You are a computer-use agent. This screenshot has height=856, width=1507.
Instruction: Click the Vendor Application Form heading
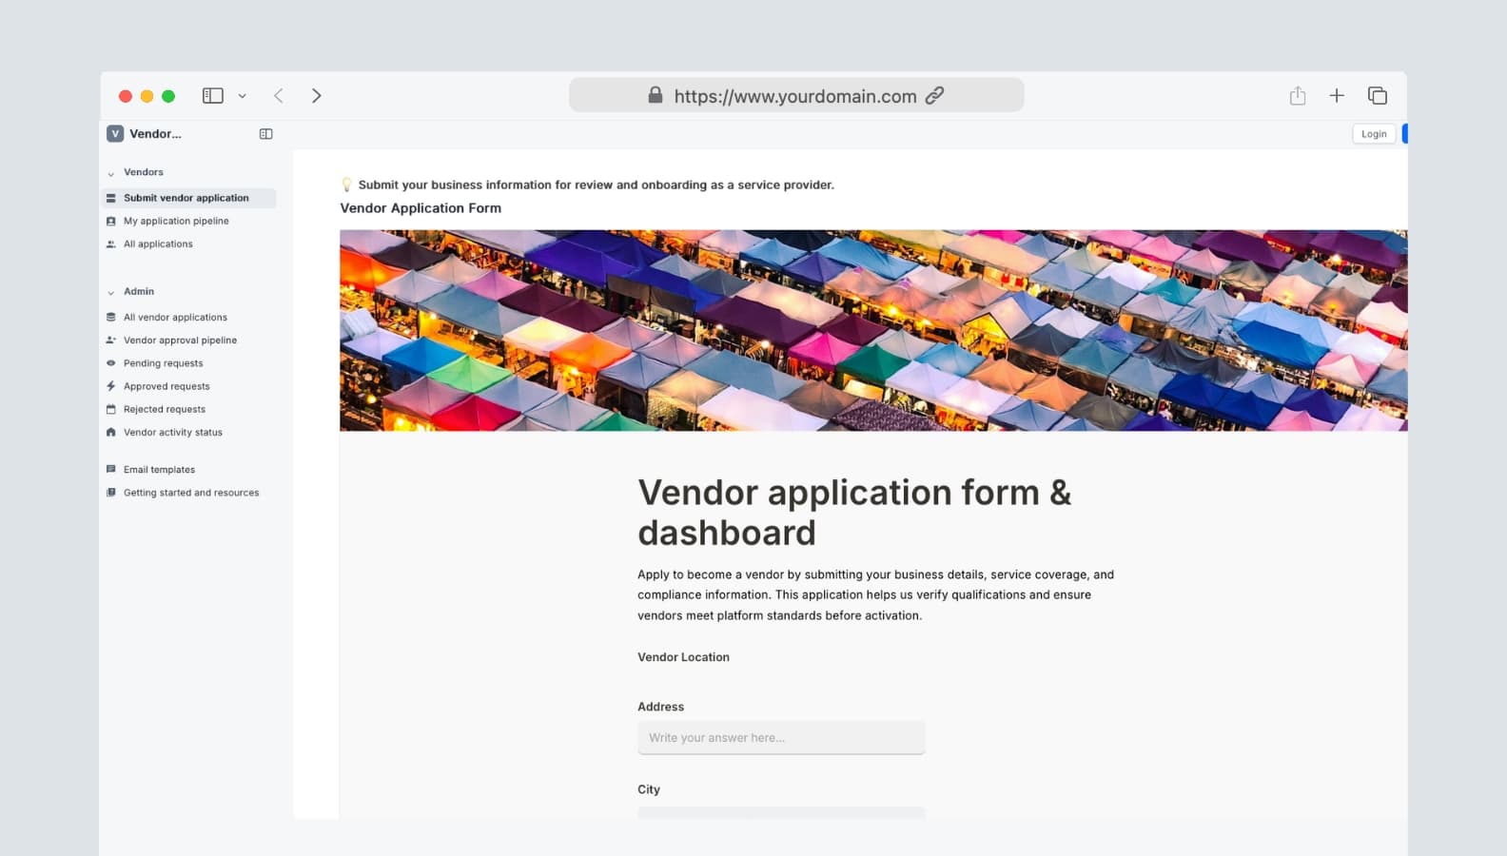coord(421,208)
